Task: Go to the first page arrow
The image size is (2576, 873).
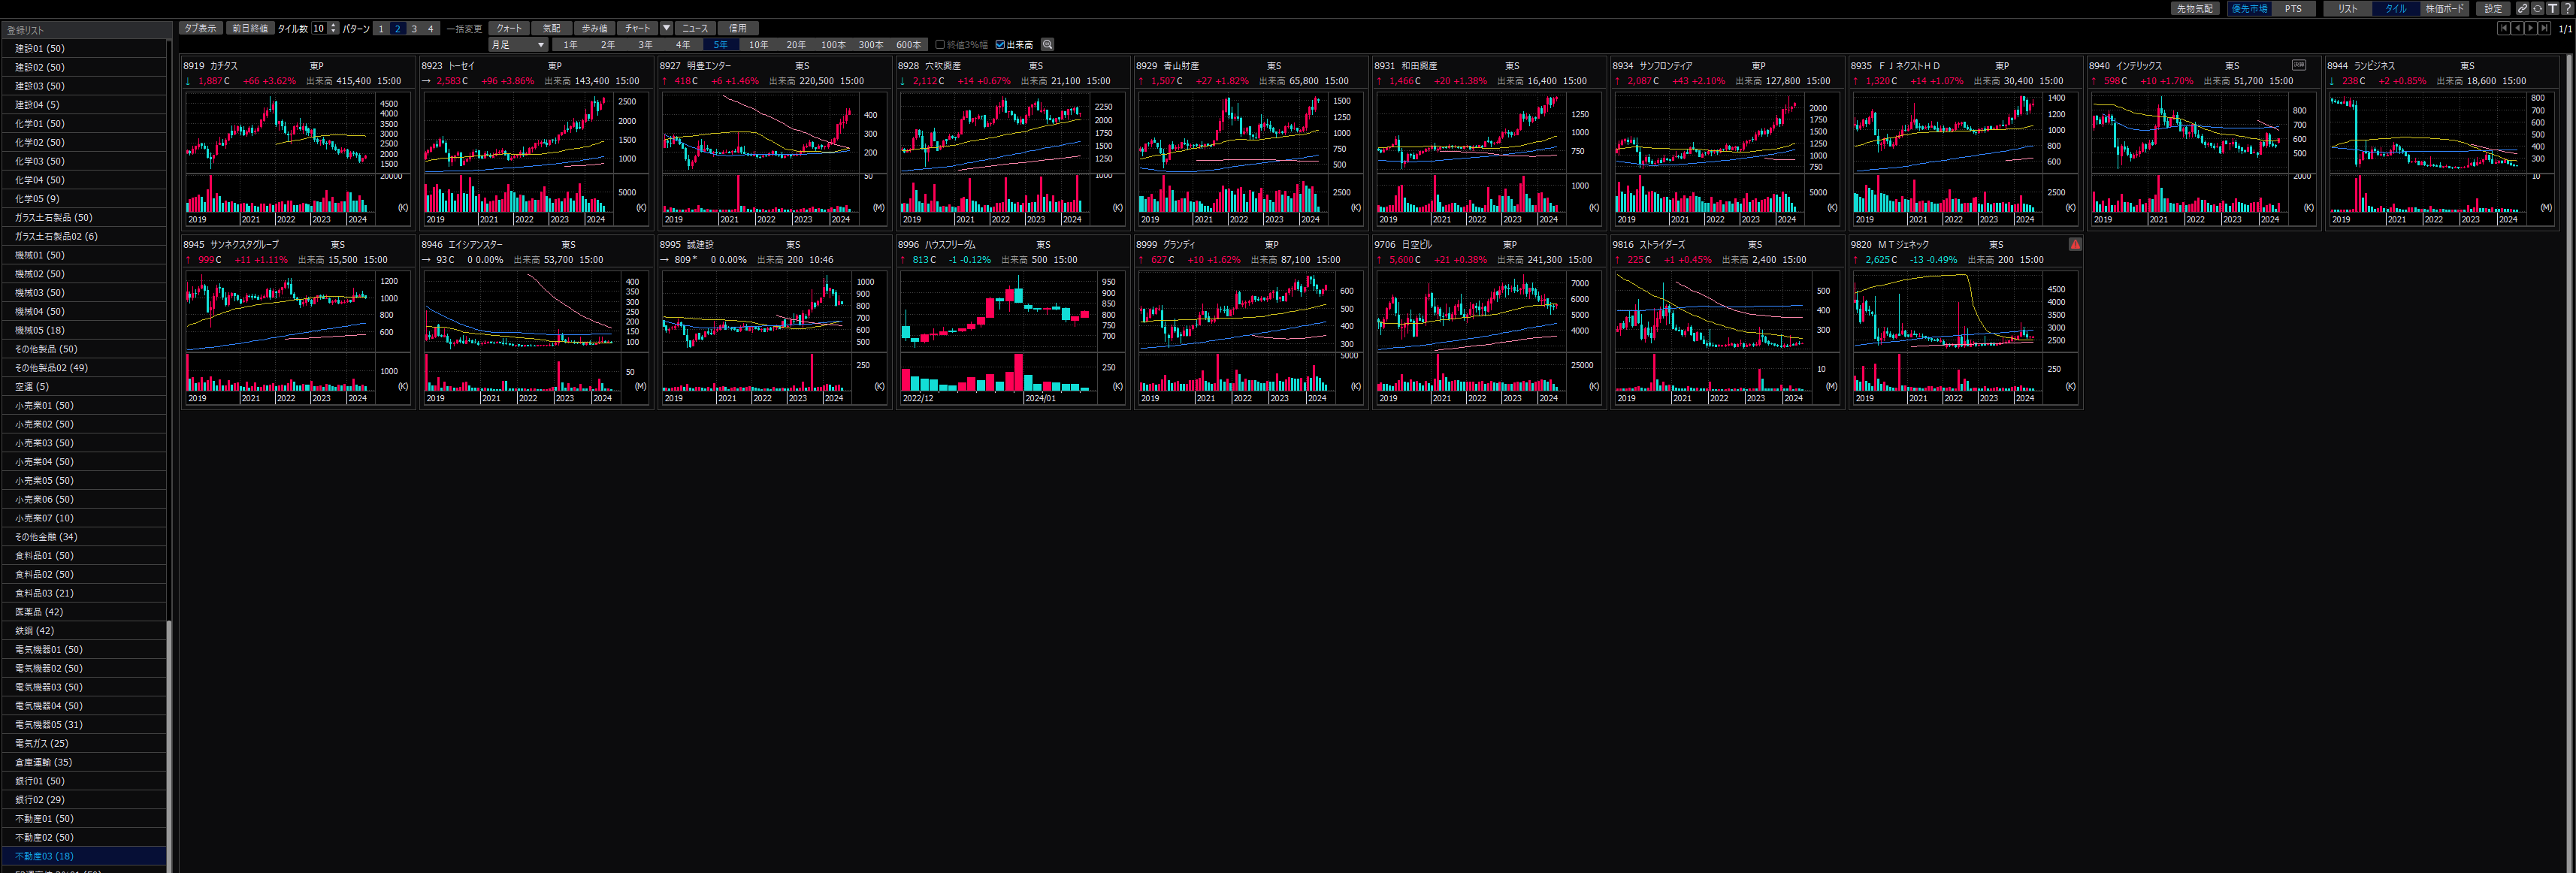Action: [2503, 28]
